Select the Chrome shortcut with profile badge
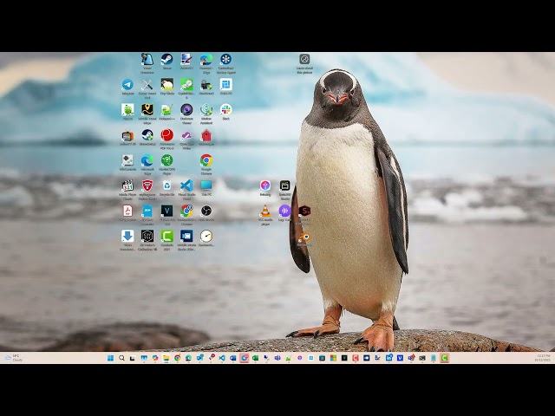 (186, 211)
